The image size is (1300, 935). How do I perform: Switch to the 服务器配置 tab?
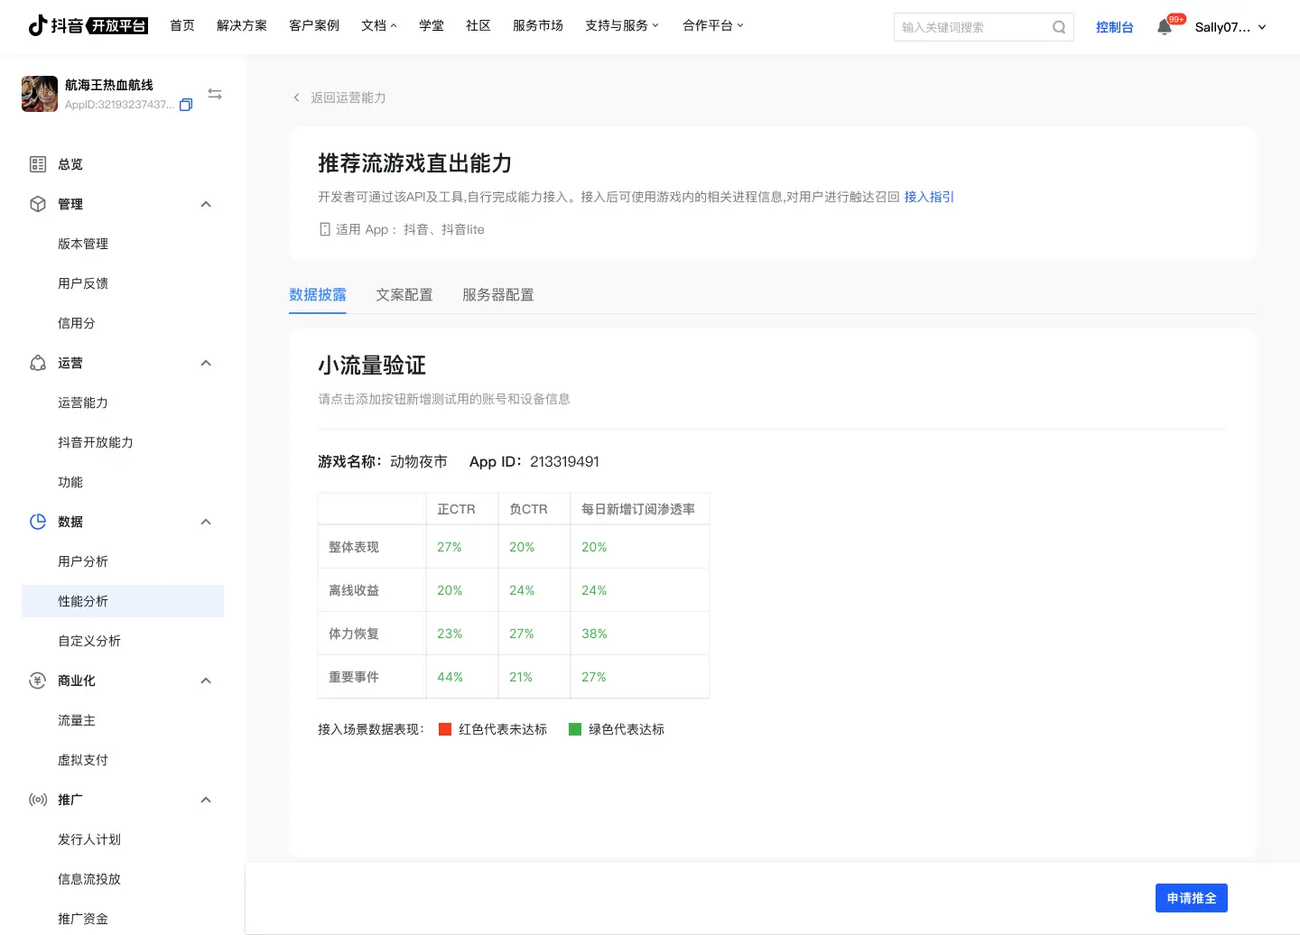[x=497, y=295]
